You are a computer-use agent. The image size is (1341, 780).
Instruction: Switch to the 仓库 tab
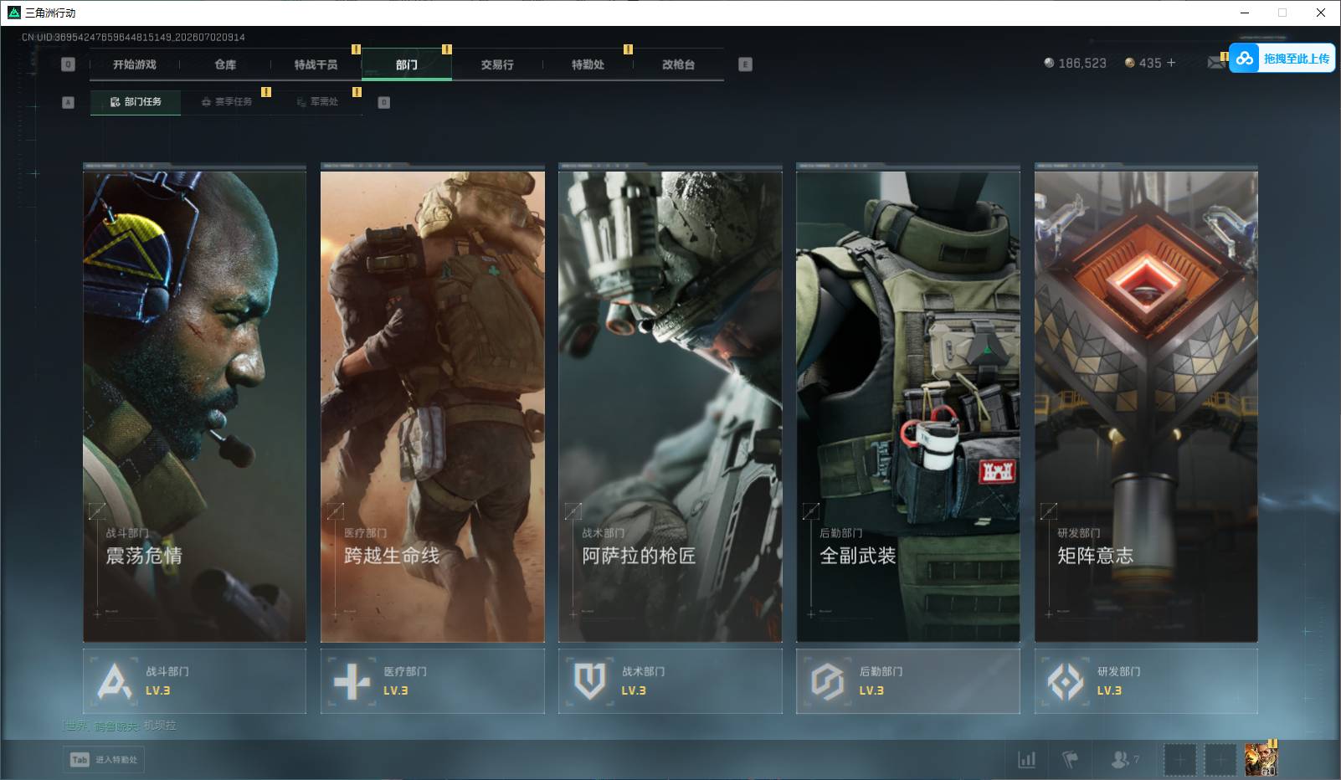coord(225,64)
